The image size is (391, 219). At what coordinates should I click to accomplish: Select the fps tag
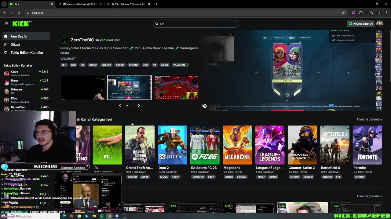82,65
